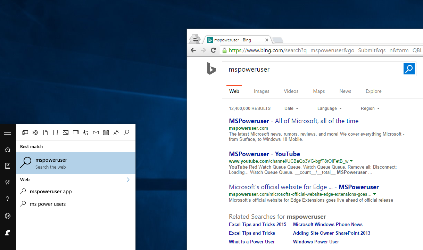Click the Bing logo
423x250 pixels.
(211, 69)
